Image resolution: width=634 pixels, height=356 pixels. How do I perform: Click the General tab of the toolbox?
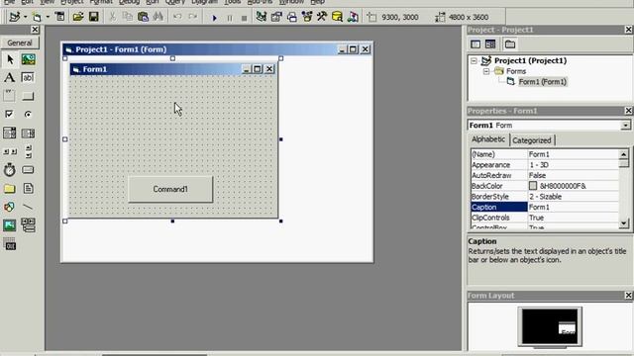(x=20, y=43)
